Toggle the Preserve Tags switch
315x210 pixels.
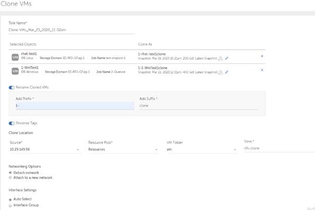(x=12, y=123)
